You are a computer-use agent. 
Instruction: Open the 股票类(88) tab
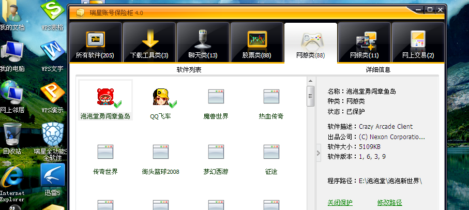tap(257, 42)
